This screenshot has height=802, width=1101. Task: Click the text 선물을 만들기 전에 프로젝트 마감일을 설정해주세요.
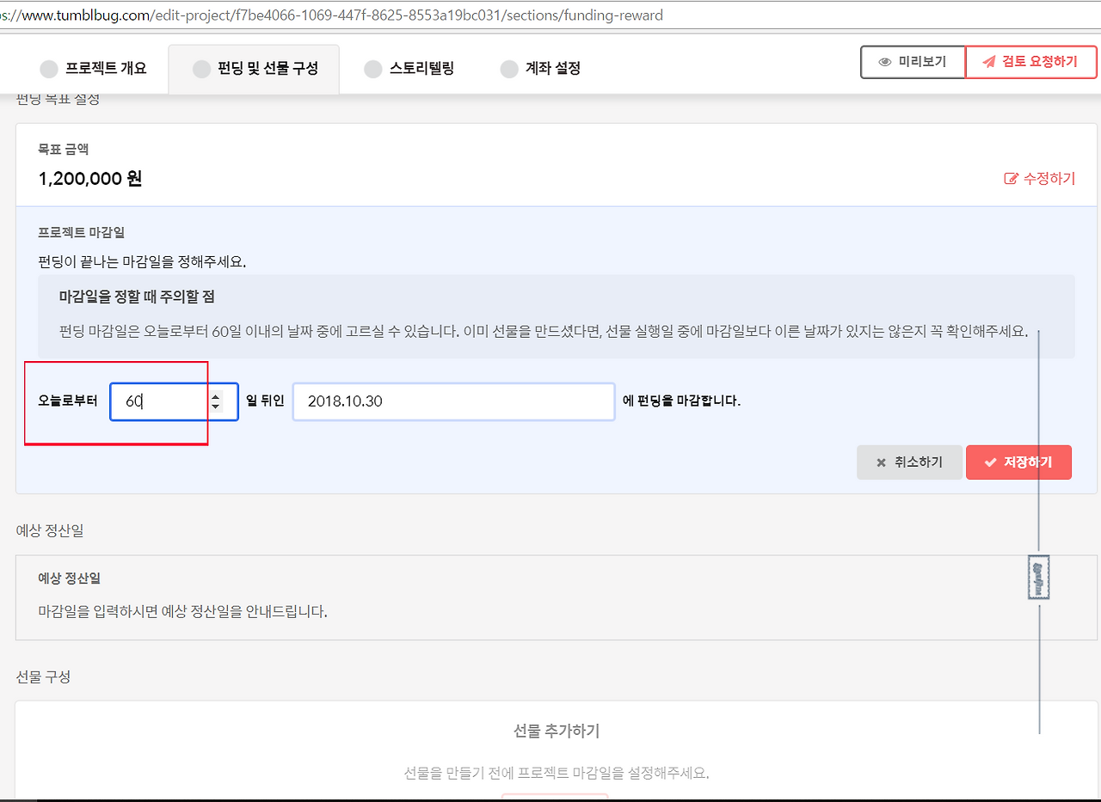click(557, 772)
